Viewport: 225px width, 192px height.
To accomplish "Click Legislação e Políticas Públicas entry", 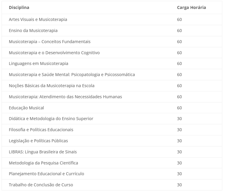I will (x=38, y=141).
